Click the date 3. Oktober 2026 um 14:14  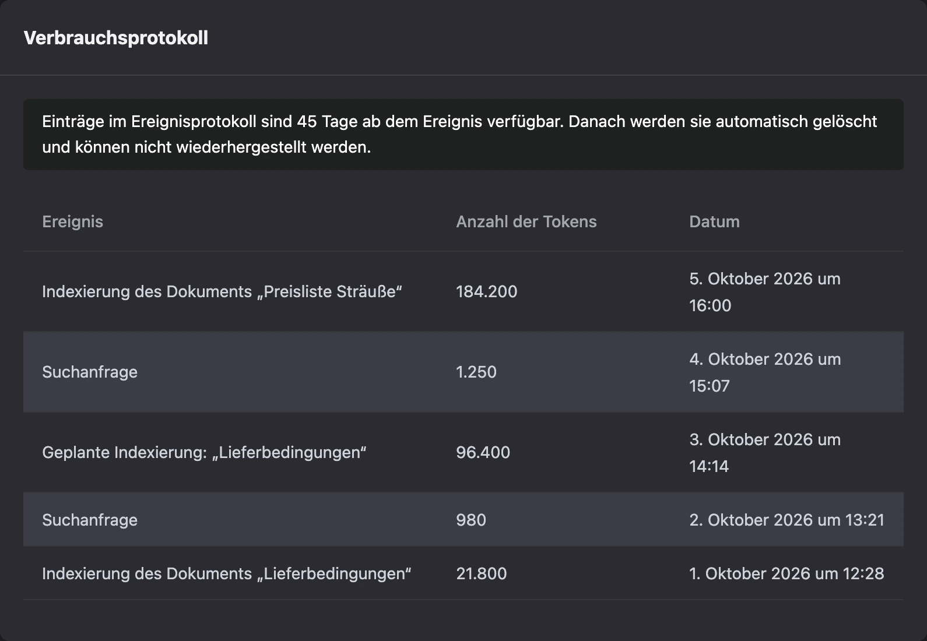coord(765,453)
